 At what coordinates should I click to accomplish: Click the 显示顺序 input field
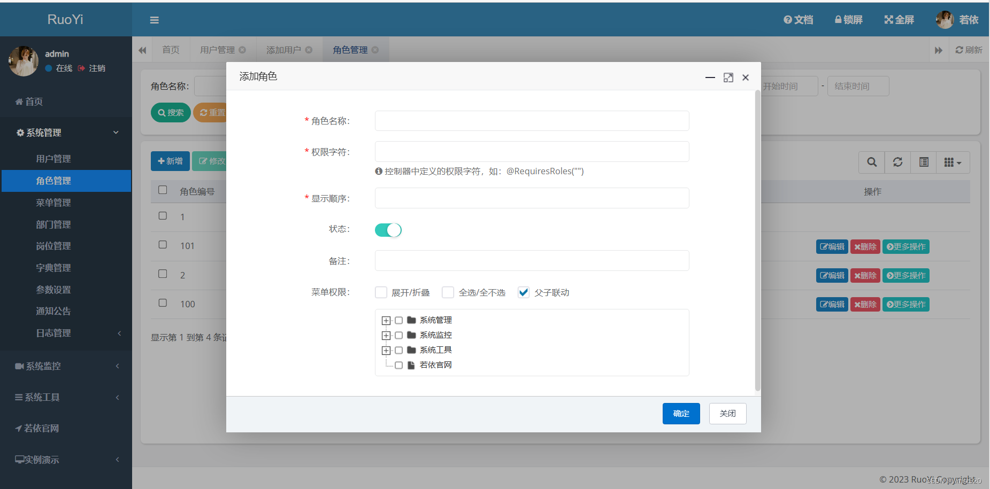coord(532,198)
